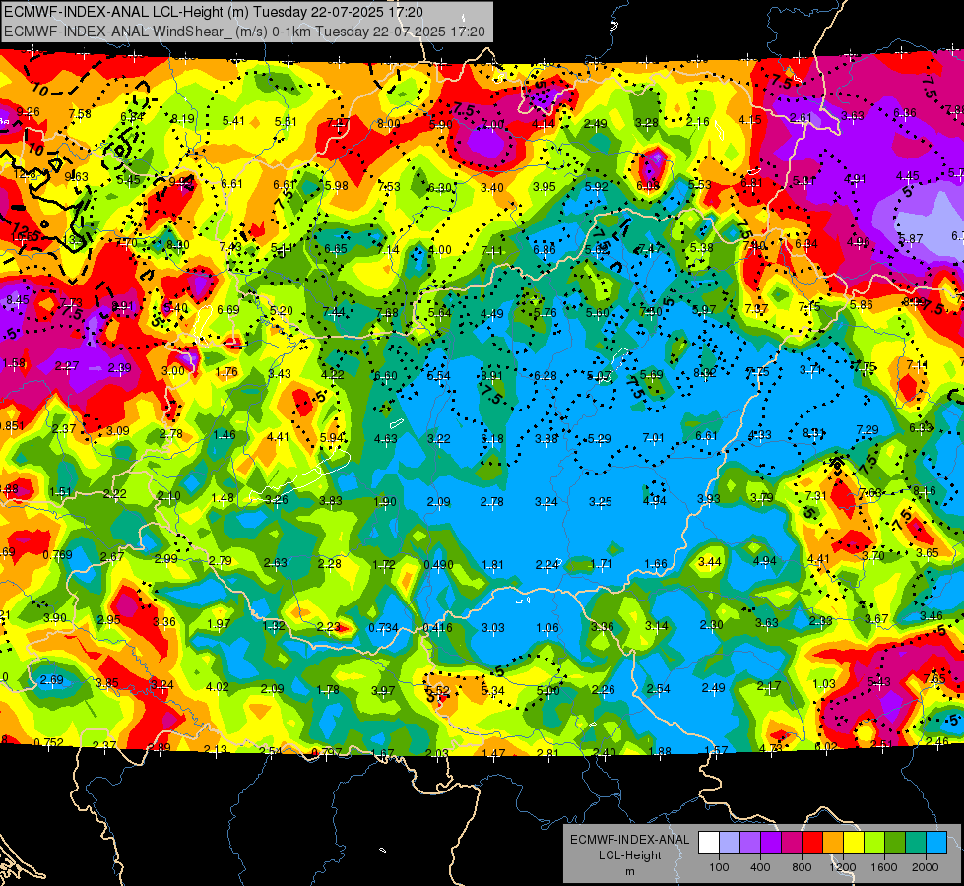The width and height of the screenshot is (964, 886).
Task: Click the WindShear_ (m/s) 0-1km header line
Action: click(244, 32)
